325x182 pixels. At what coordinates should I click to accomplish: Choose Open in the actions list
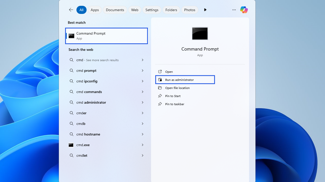[169, 72]
